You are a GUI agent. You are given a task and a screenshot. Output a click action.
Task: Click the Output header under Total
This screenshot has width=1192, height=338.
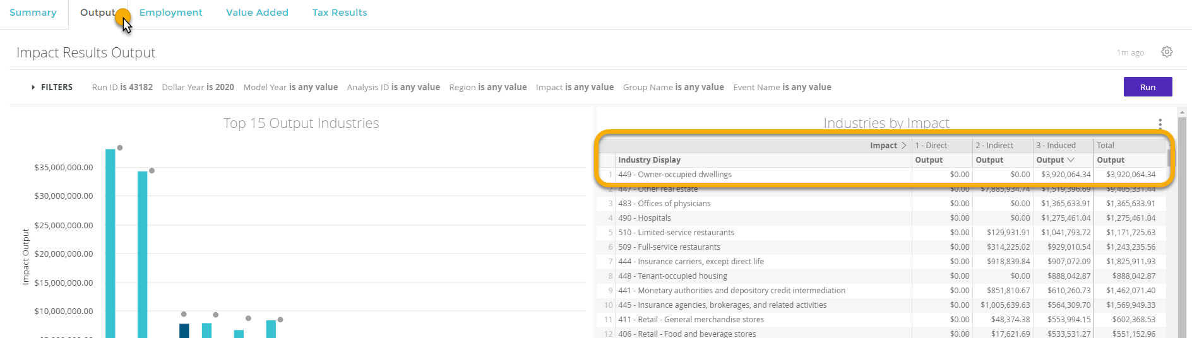[x=1111, y=160]
